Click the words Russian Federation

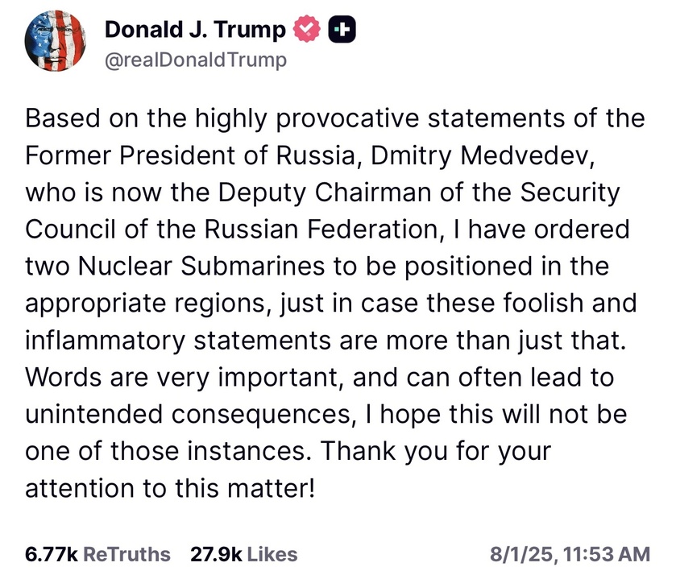[x=321, y=230]
